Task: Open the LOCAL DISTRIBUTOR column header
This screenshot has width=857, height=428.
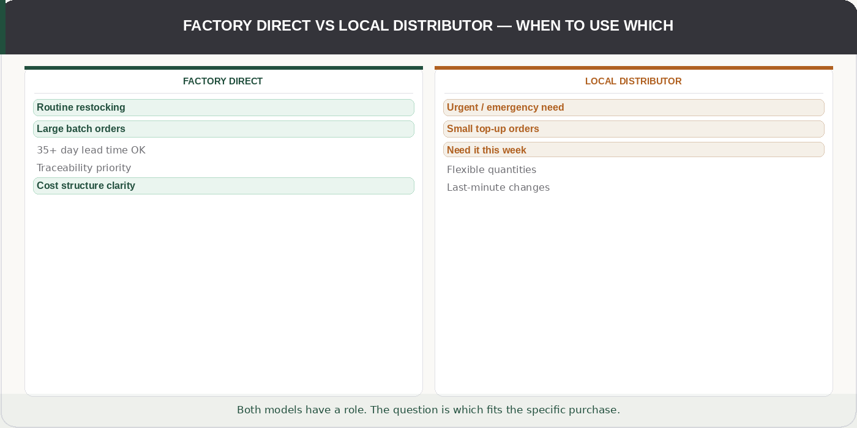Action: tap(634, 81)
